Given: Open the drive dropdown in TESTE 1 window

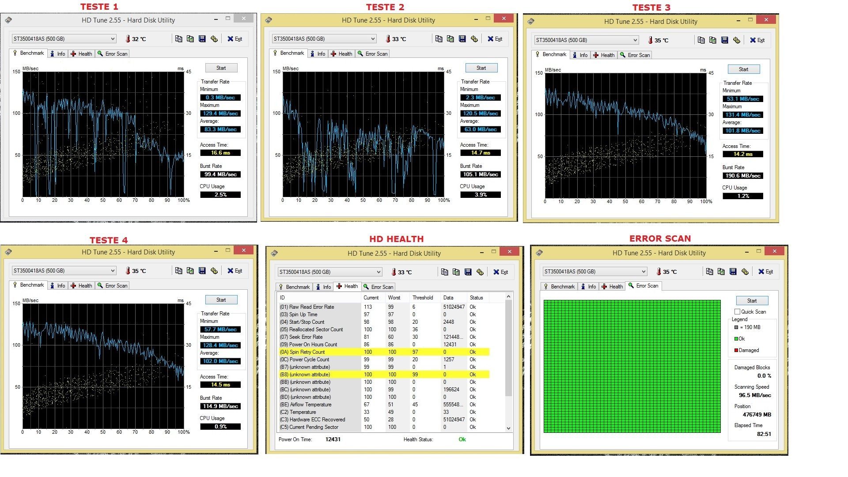Looking at the screenshot, I should coord(64,39).
